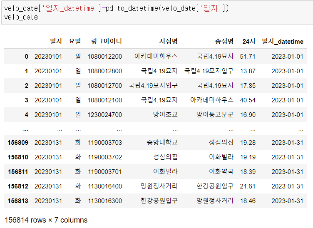Click the 24시 value 19.19
The image size is (313, 228).
click(x=248, y=157)
